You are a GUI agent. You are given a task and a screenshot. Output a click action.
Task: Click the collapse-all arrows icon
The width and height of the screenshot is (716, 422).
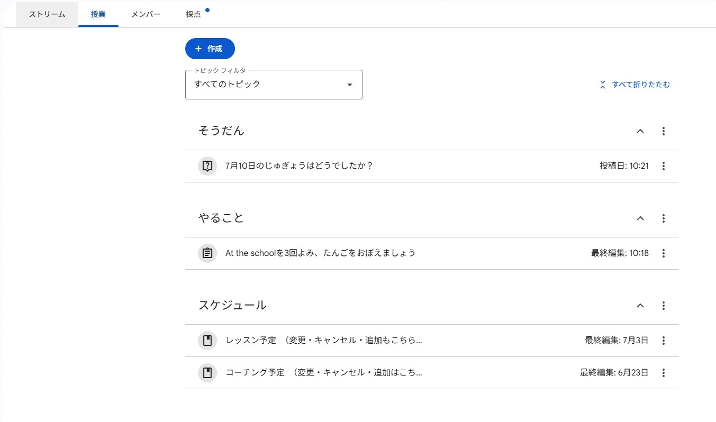pos(602,85)
